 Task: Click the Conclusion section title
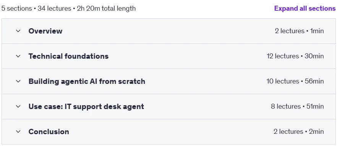49,132
